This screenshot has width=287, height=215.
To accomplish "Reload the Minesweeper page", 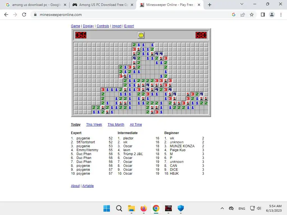I will (24, 15).
